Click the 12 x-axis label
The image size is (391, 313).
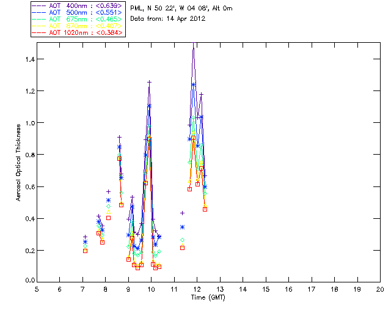(x=197, y=289)
